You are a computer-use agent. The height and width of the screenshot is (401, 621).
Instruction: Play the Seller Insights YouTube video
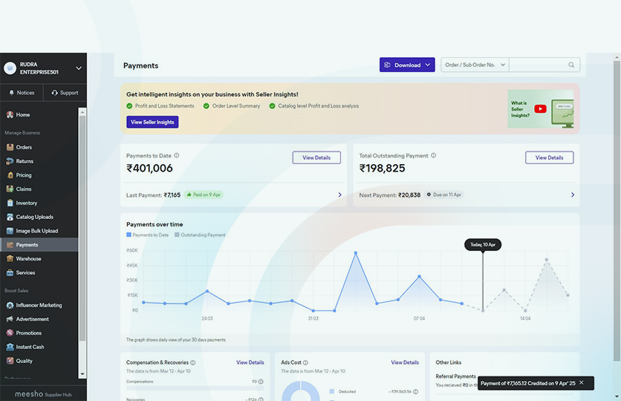click(540, 108)
